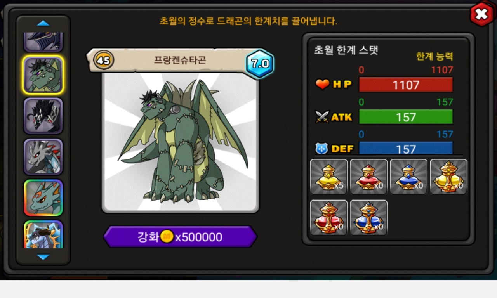Screen dimensions: 497x298
Task: Select the small yellow essence potion x5
Action: (x=329, y=177)
